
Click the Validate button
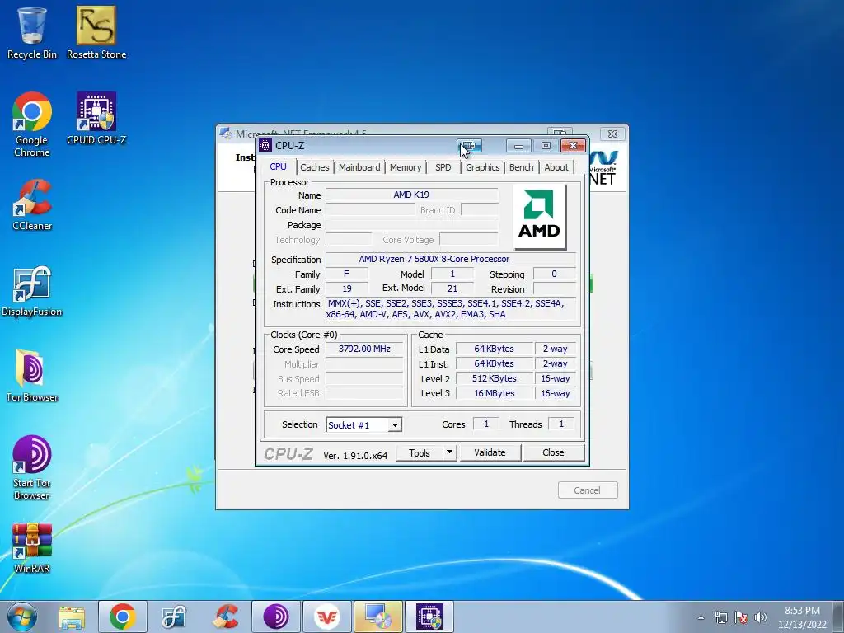click(x=490, y=452)
